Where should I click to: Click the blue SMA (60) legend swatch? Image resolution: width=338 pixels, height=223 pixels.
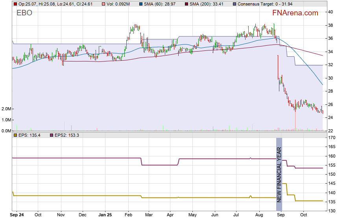coord(141,4)
